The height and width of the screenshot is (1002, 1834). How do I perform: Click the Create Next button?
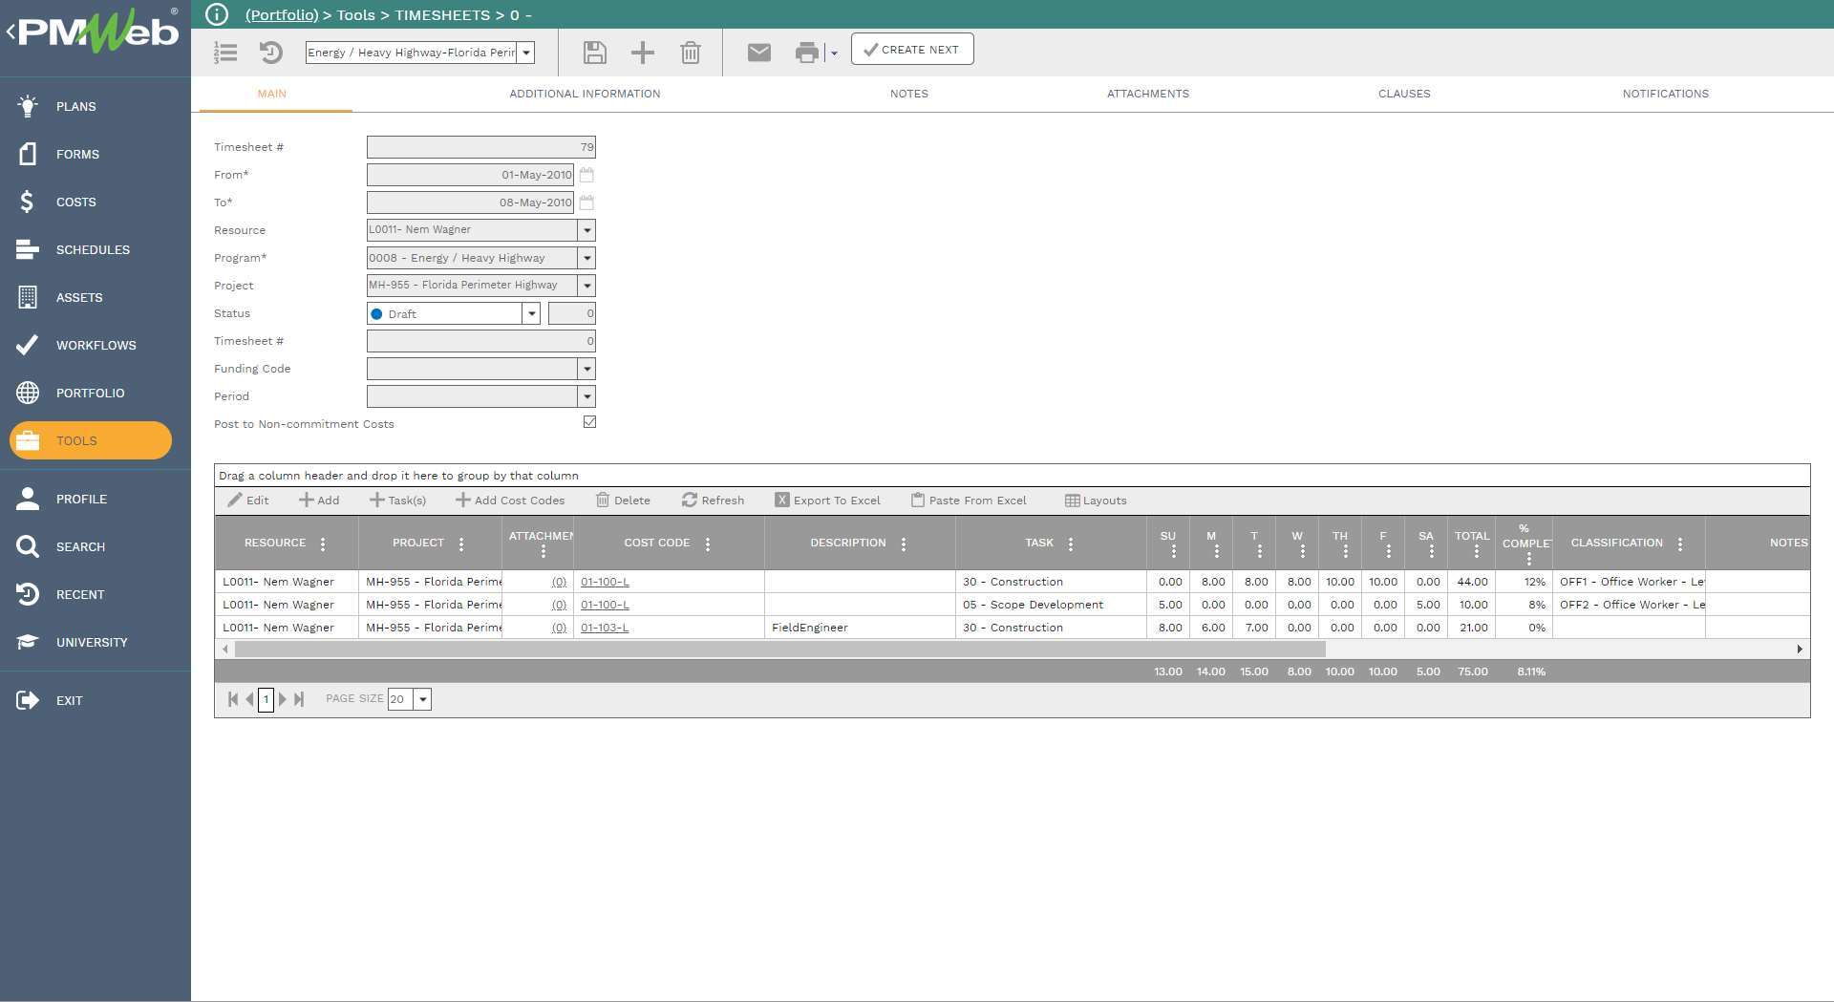coord(911,49)
